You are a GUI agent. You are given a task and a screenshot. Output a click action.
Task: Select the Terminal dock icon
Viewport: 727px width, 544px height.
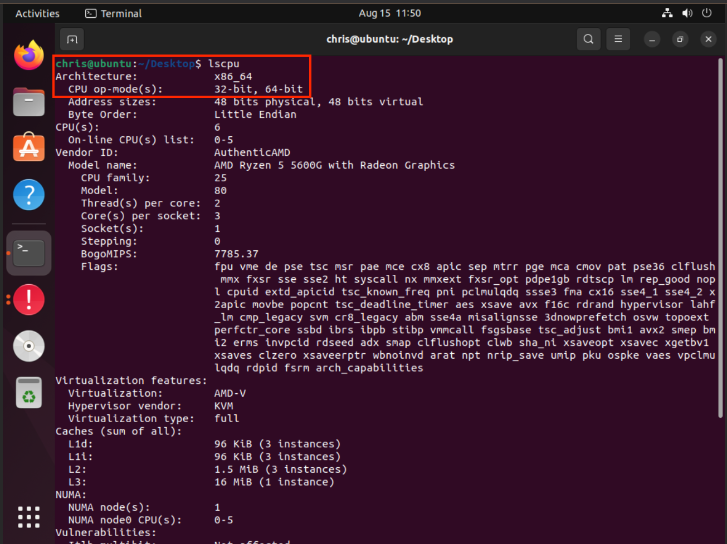pyautogui.click(x=29, y=253)
